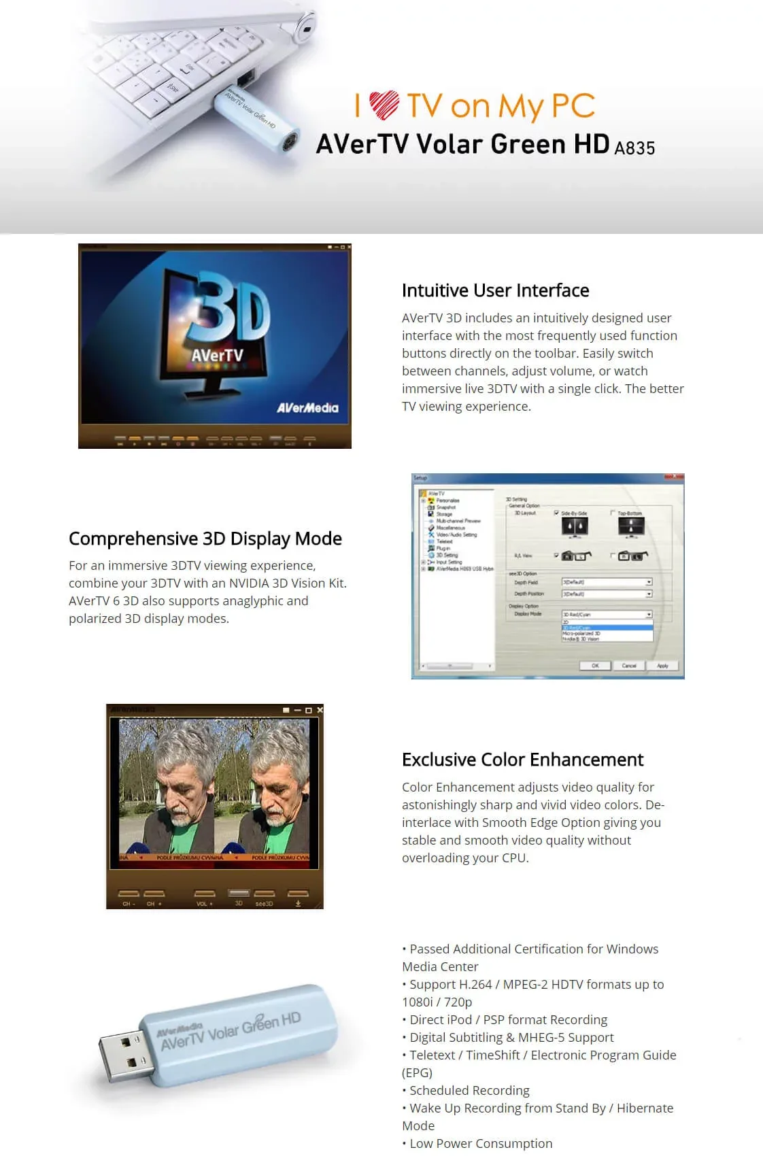Toggle the Side-By-Side 3D layout checkbox
Image resolution: width=763 pixels, height=1169 pixels.
click(x=556, y=513)
